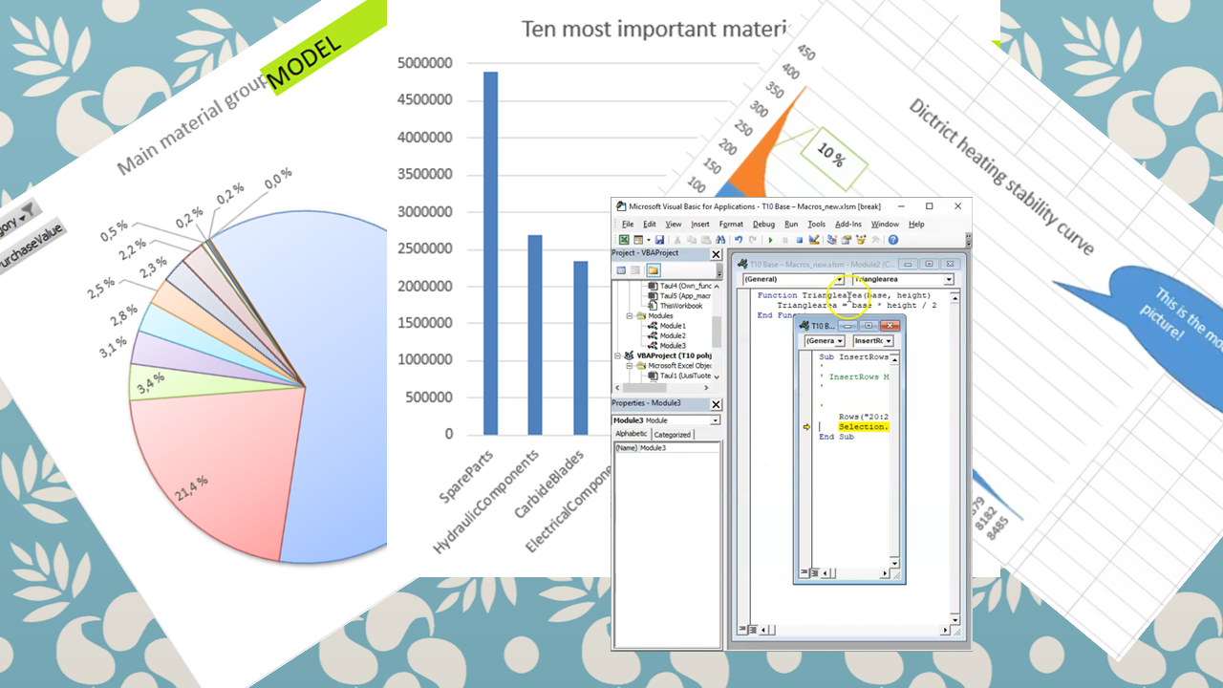Collapse the Modules folder tree node
The height and width of the screenshot is (688, 1223).
(x=630, y=315)
